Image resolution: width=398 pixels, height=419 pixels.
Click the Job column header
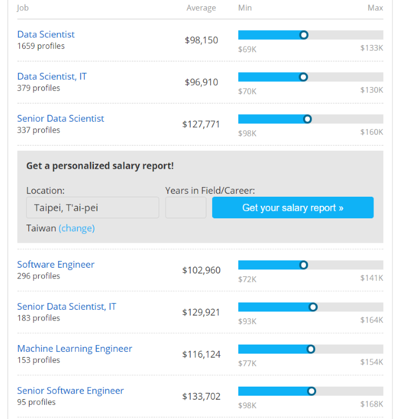click(23, 8)
